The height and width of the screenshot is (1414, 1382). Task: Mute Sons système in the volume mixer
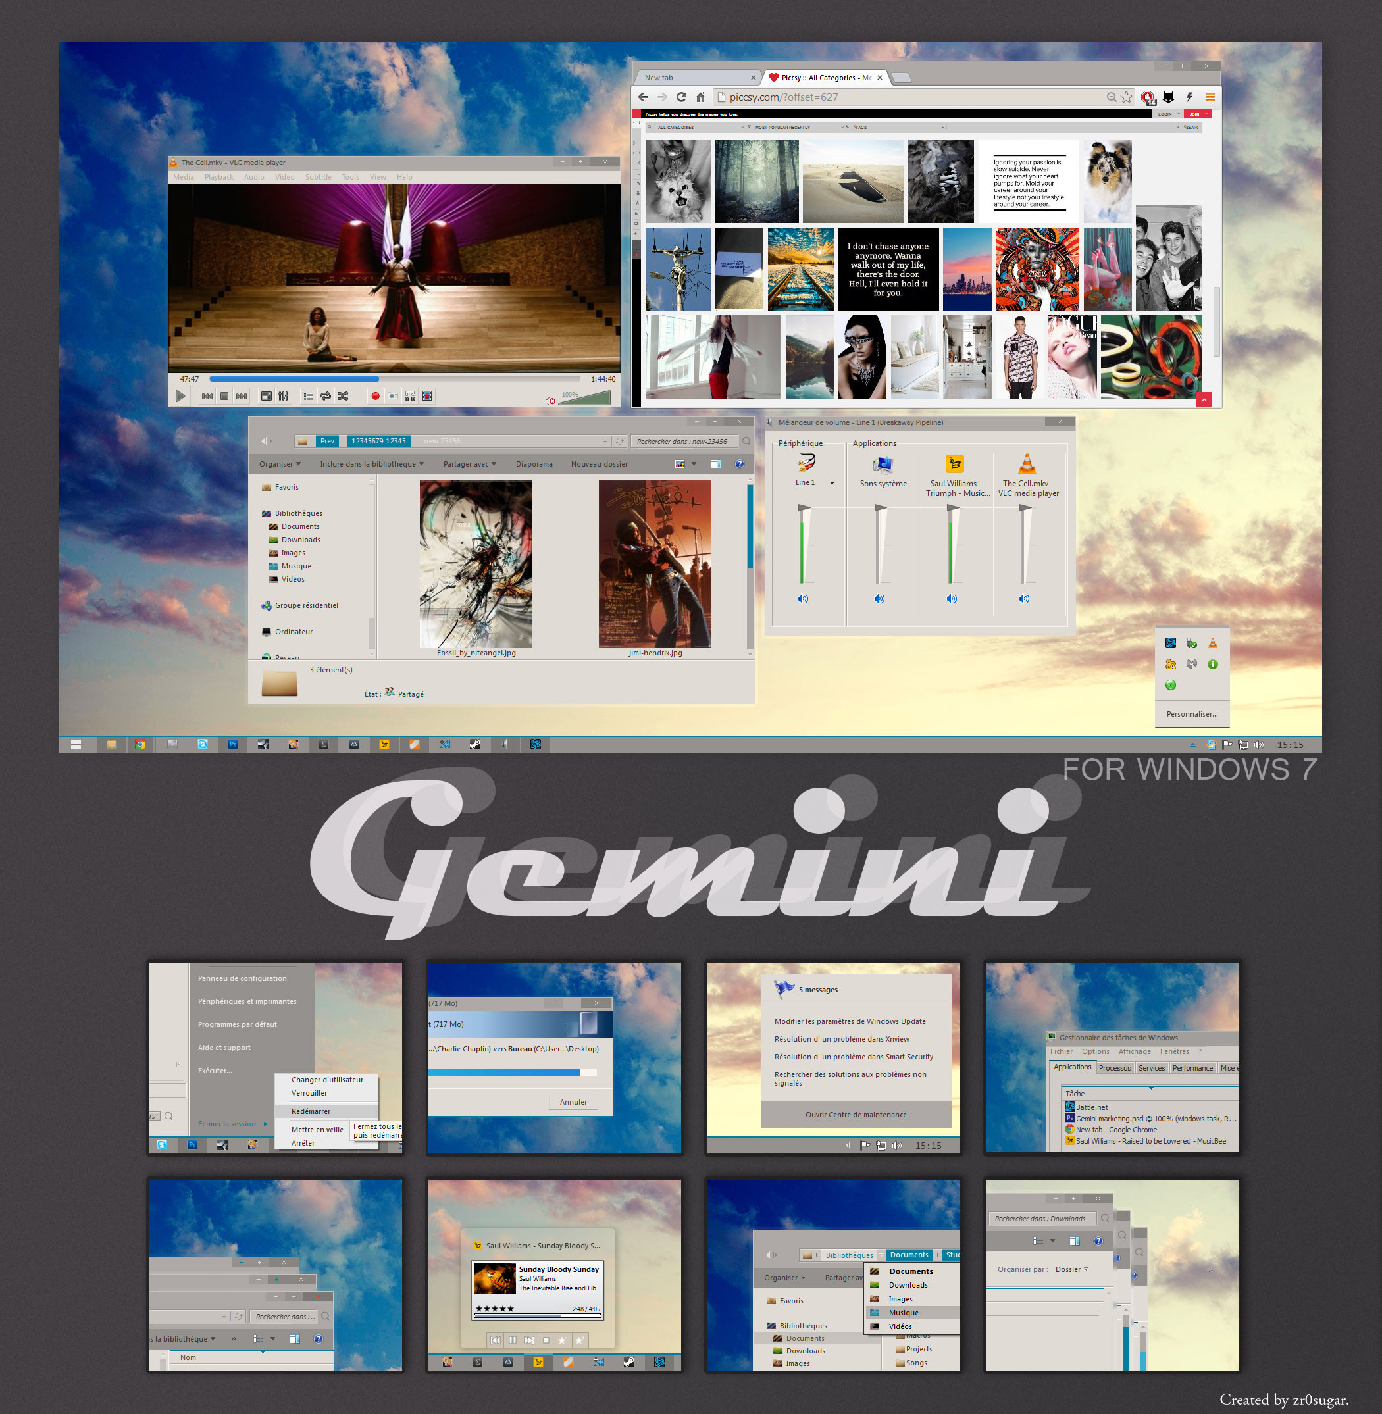click(879, 599)
